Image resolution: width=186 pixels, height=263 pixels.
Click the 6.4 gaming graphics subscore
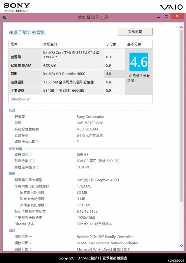coord(108,82)
